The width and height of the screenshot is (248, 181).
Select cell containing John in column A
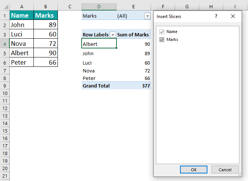22,25
